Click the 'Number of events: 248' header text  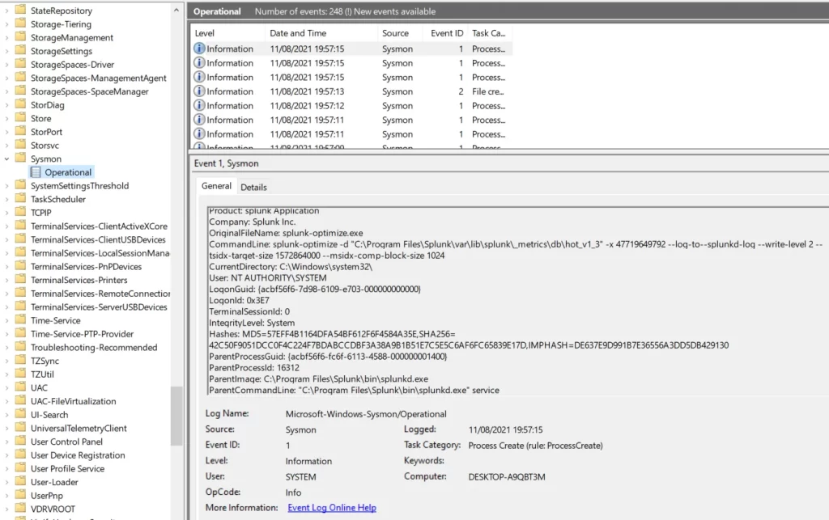(299, 11)
